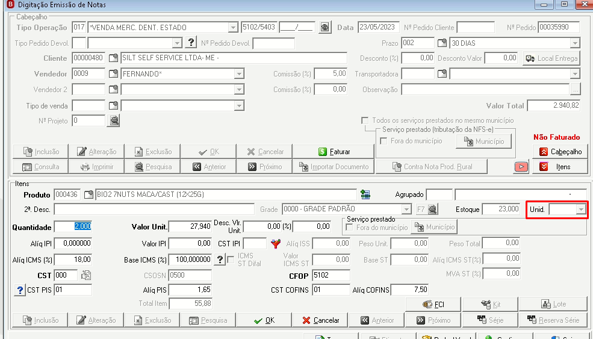The height and width of the screenshot is (339, 593).
Task: Click the CST IPI filter funnel icon
Action: (x=276, y=244)
